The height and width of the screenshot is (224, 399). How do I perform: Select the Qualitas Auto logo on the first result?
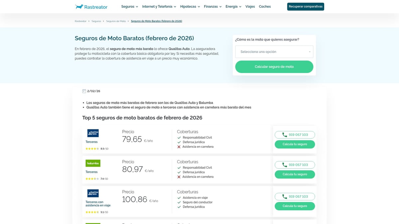point(93,133)
